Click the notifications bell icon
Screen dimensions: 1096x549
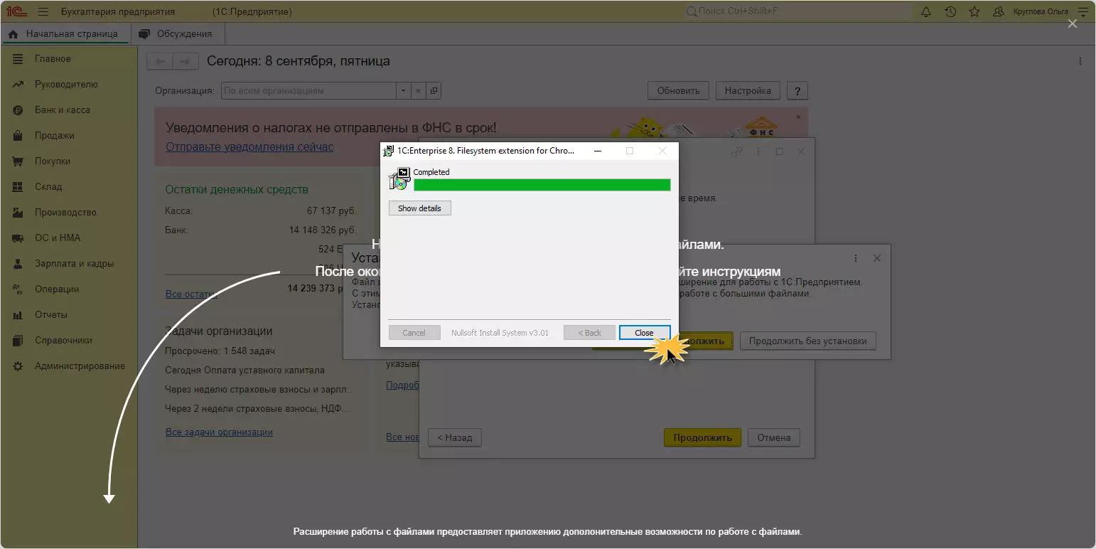click(926, 12)
